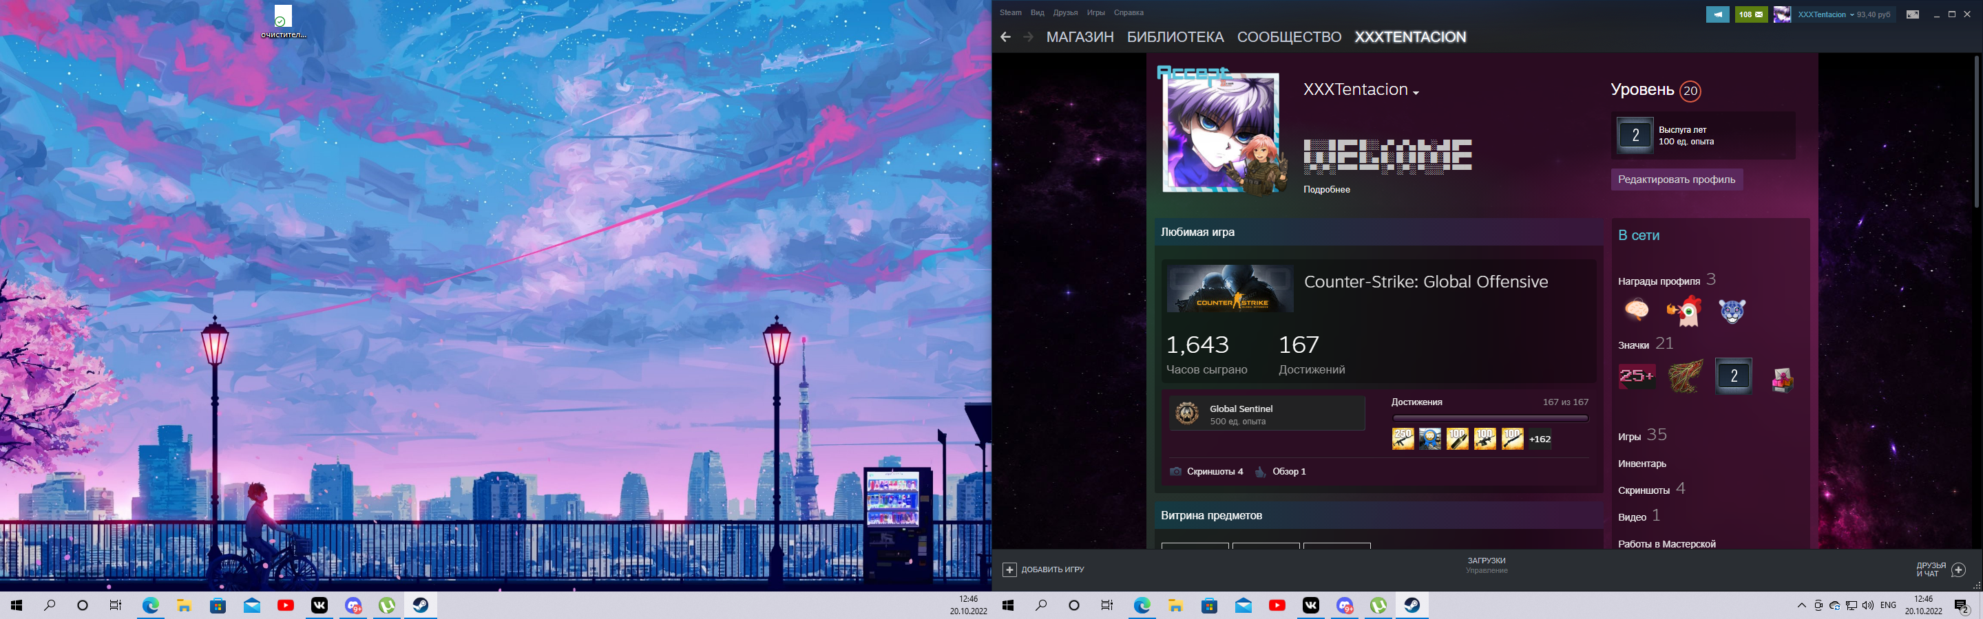Click the Подробнее link under WELCOME

pos(1326,190)
